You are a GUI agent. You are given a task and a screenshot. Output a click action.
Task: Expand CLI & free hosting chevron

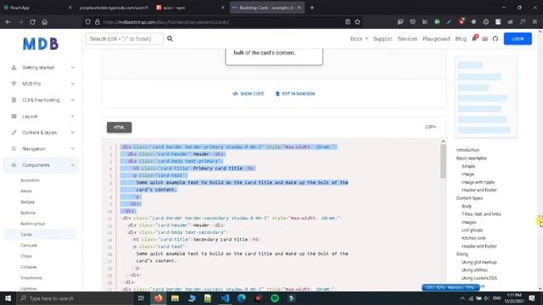point(73,100)
